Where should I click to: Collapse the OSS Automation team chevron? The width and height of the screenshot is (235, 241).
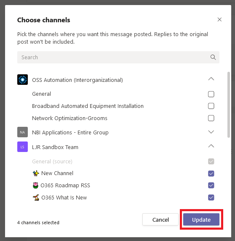point(211,79)
